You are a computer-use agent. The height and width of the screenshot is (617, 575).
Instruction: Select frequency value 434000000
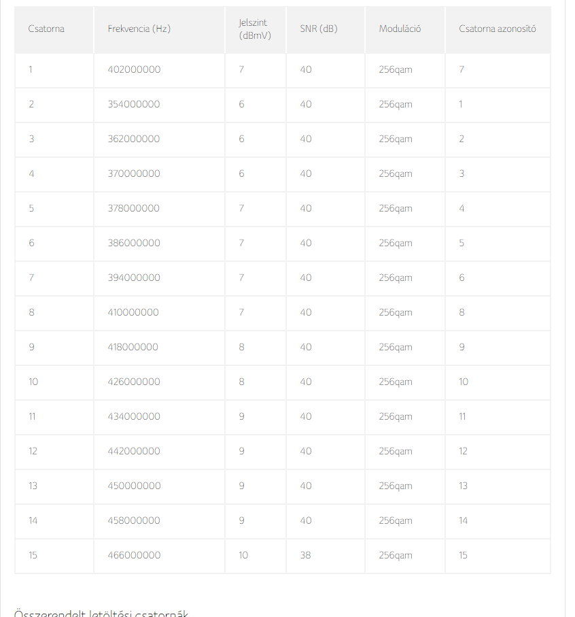pos(134,416)
